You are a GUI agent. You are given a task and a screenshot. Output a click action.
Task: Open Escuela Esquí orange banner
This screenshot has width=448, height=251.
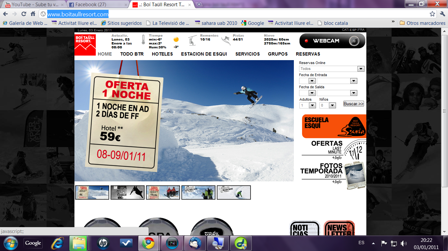(334, 126)
